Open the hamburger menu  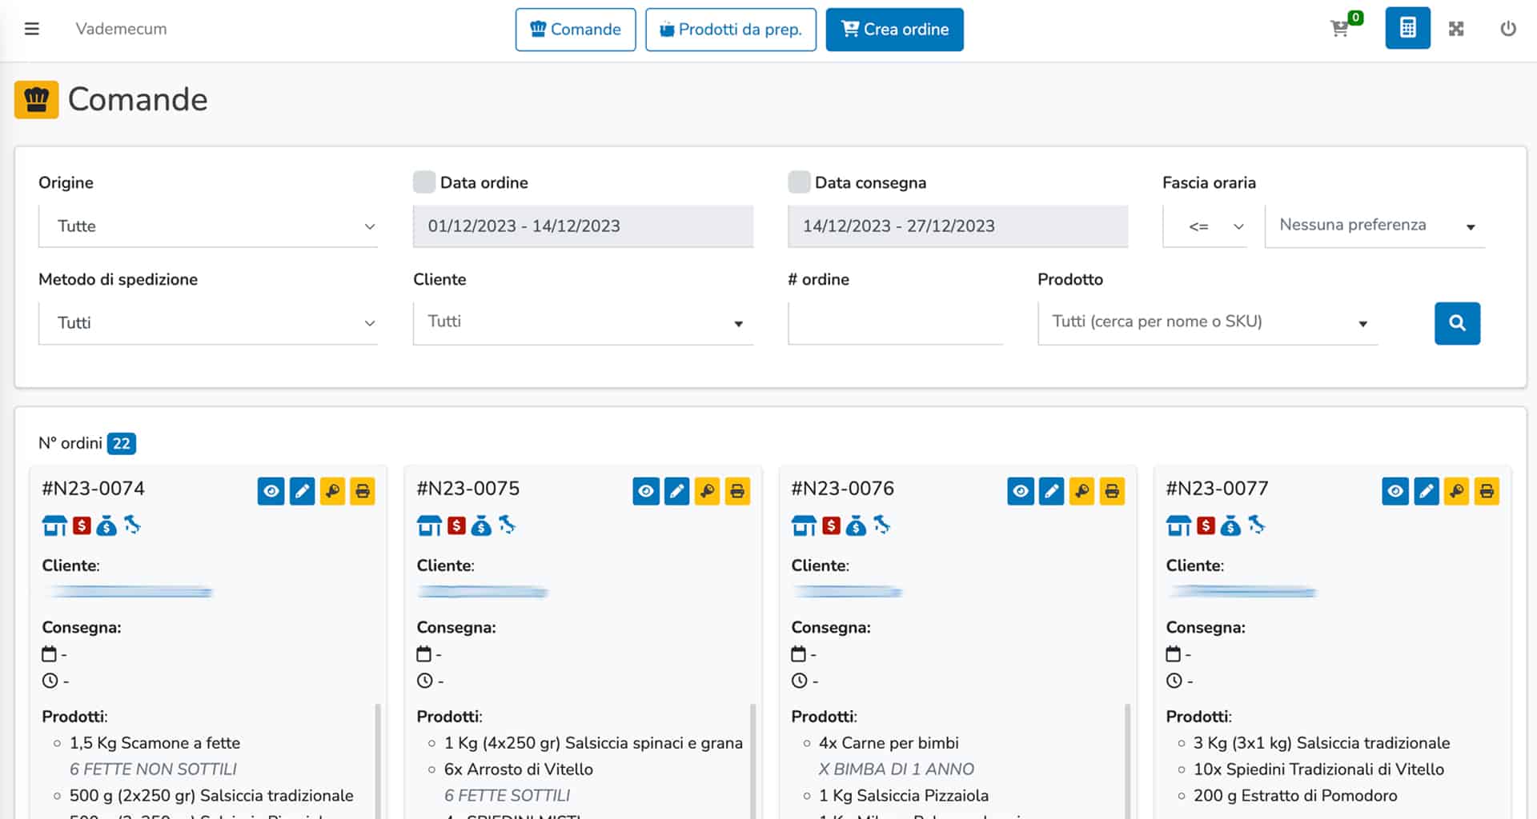tap(31, 28)
